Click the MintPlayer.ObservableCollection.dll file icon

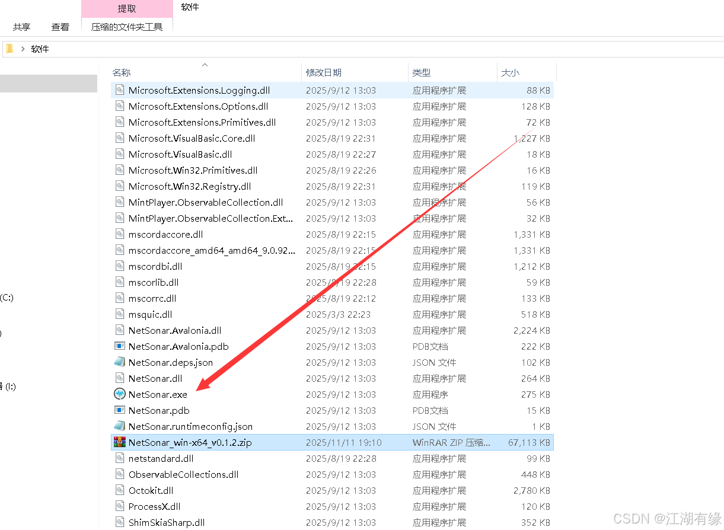(119, 202)
